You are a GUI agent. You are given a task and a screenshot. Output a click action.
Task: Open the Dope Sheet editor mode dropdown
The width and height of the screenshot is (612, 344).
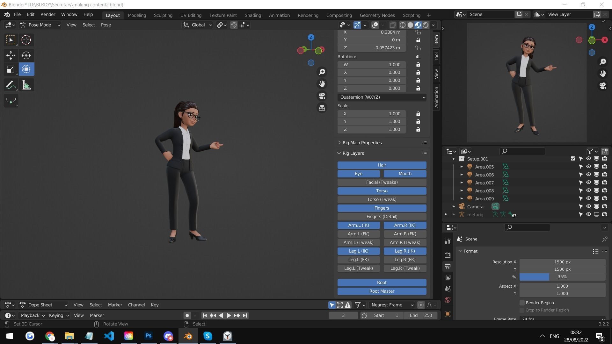(x=44, y=305)
